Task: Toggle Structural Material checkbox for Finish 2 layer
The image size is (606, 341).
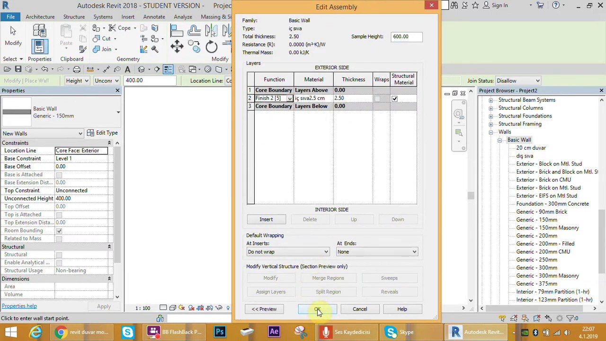Action: pos(394,99)
